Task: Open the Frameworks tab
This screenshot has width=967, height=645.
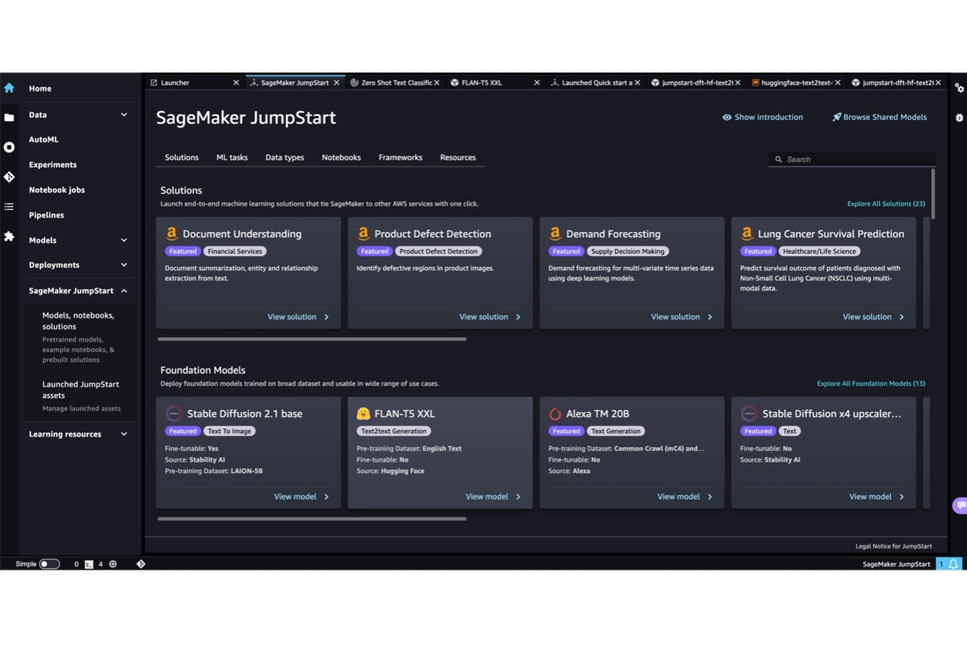Action: 401,157
